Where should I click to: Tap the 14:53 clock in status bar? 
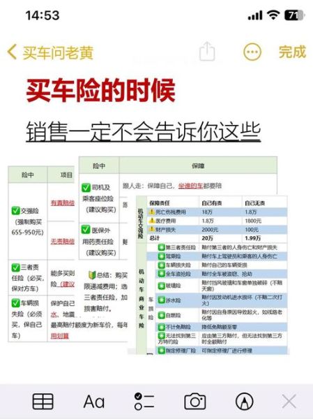(42, 15)
